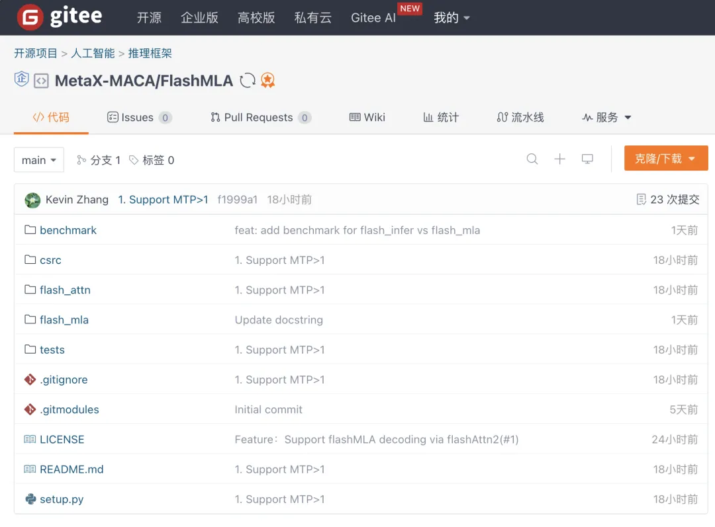Click the orange recommended badge icon
This screenshot has width=715, height=527.
pos(267,80)
